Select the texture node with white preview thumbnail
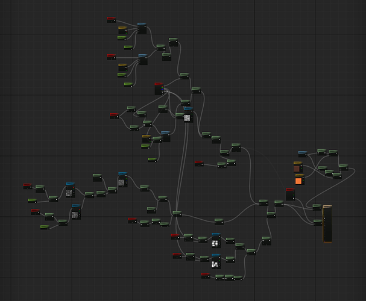Viewport: 366px width, 301px height. (x=188, y=115)
